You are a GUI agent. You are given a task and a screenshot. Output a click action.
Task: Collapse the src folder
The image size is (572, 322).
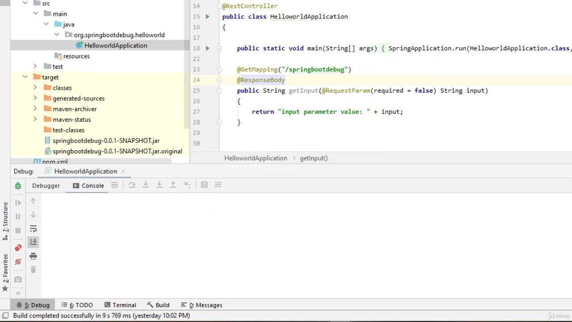tap(25, 3)
